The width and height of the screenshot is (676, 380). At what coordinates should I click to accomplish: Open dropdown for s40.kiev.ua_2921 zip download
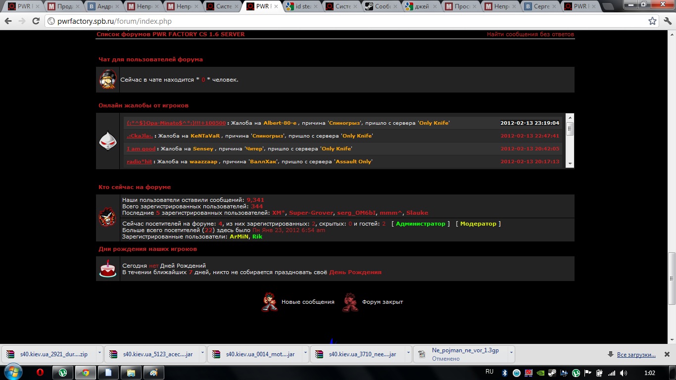tap(99, 354)
